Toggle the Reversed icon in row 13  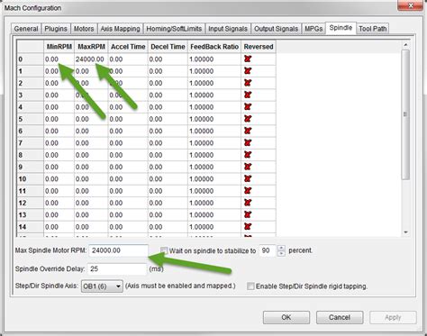pos(248,214)
